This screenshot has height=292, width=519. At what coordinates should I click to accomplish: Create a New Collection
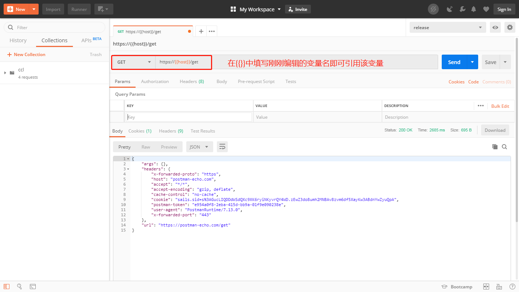pyautogui.click(x=26, y=55)
